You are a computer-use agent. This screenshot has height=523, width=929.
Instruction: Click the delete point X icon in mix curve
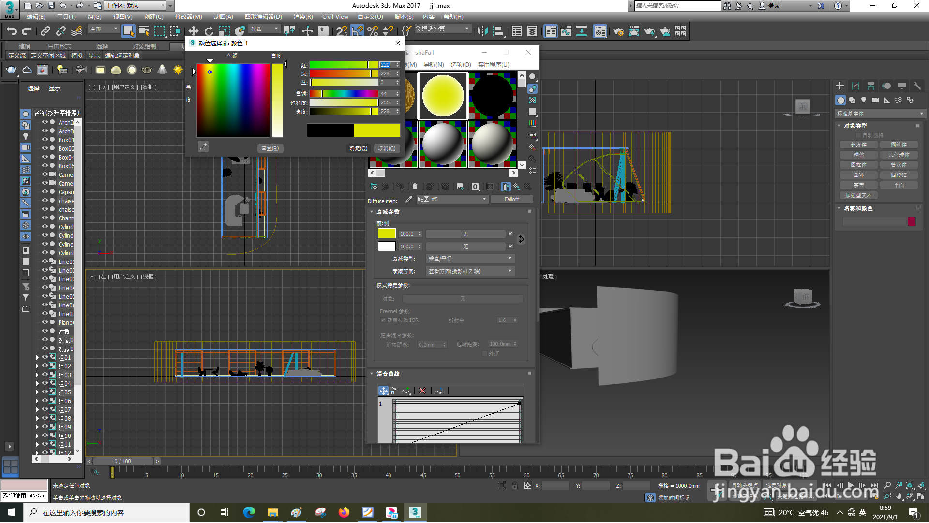(x=422, y=391)
